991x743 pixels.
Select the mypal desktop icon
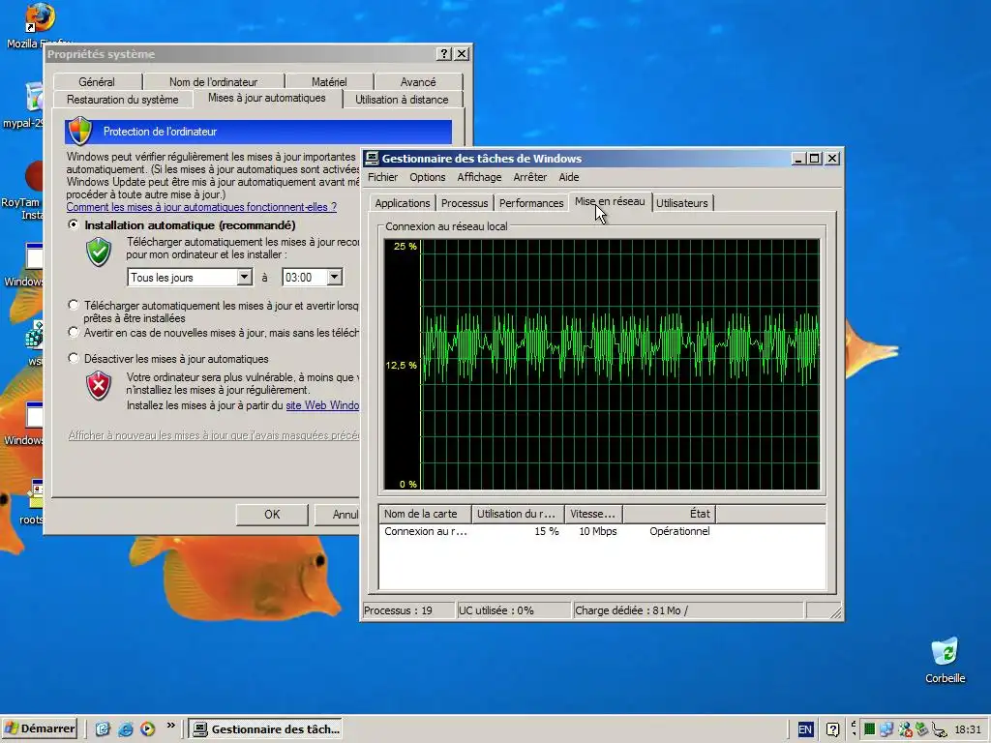click(34, 98)
